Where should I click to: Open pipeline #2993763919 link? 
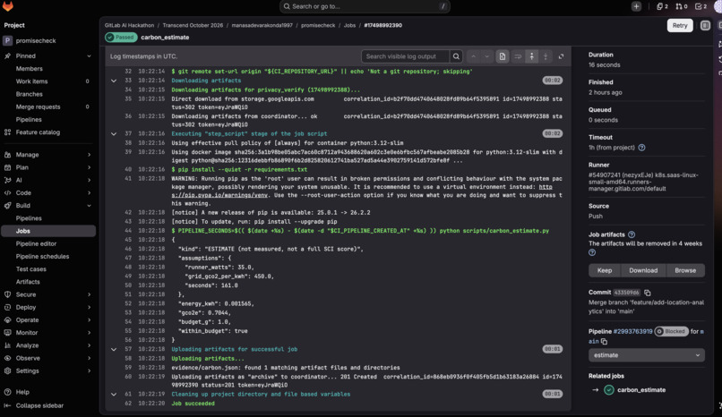[632, 331]
